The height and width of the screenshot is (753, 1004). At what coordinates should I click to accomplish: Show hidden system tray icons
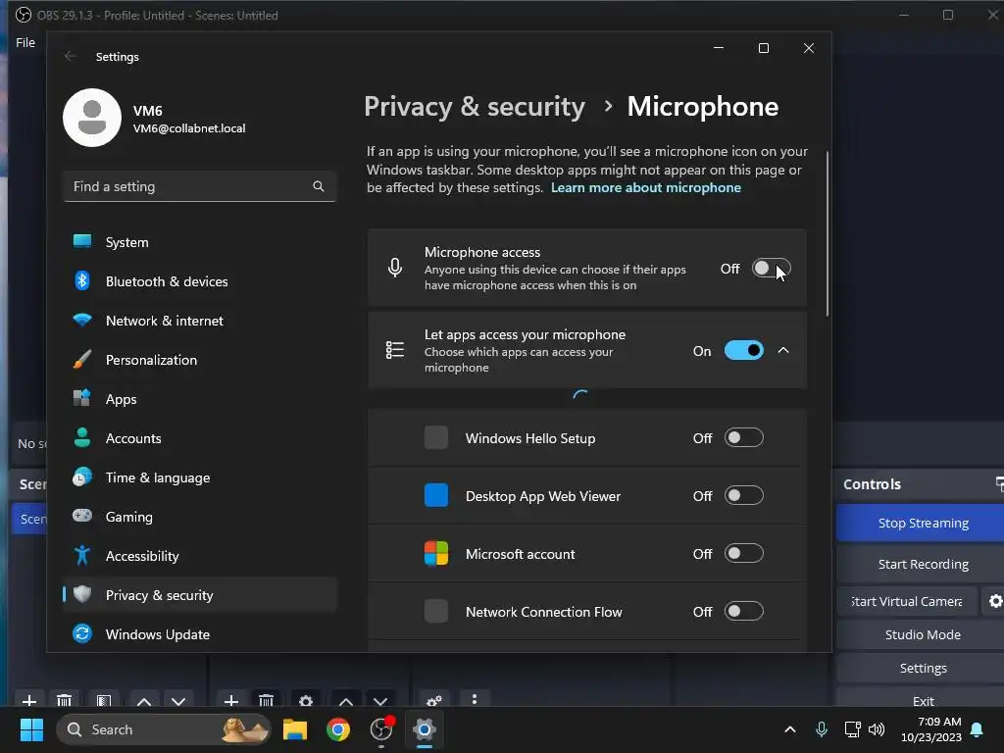790,729
